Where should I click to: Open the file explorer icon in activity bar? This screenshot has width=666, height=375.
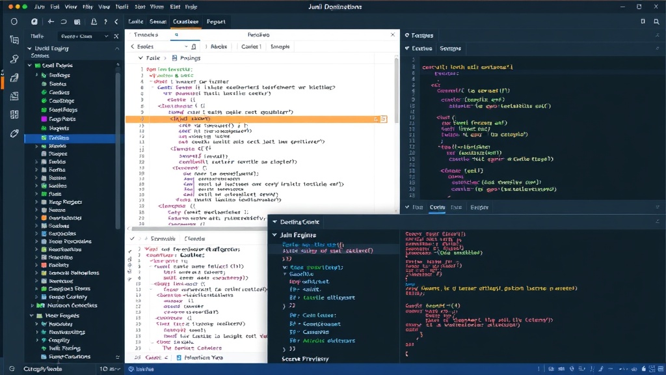pos(14,40)
